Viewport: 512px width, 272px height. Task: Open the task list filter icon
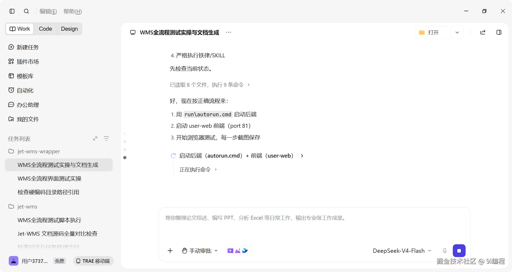(106, 138)
